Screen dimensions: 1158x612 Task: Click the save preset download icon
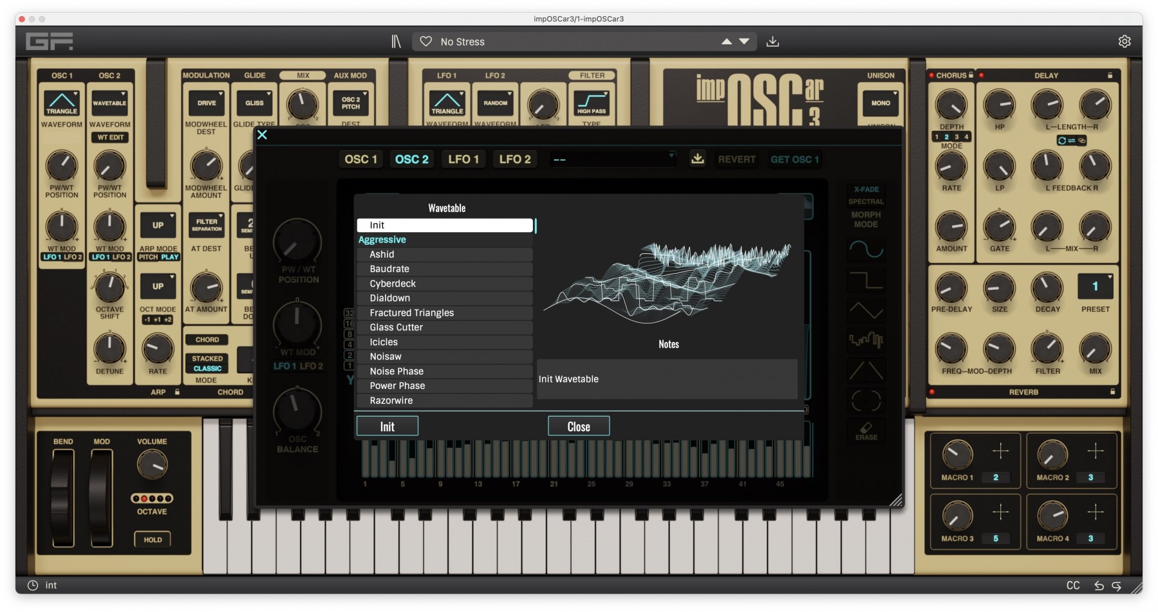click(772, 42)
